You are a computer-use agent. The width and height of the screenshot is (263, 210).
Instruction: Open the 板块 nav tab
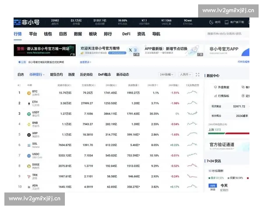point(93,34)
